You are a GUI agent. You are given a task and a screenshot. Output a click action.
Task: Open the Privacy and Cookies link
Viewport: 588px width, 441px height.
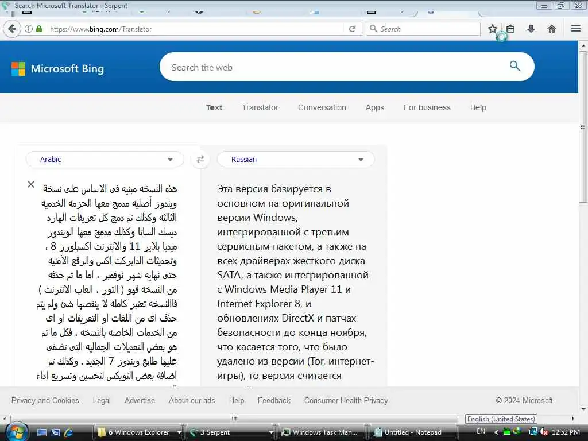45,400
